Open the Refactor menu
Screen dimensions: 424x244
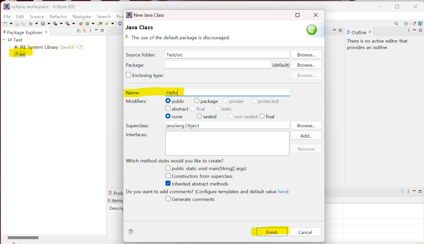pos(58,16)
